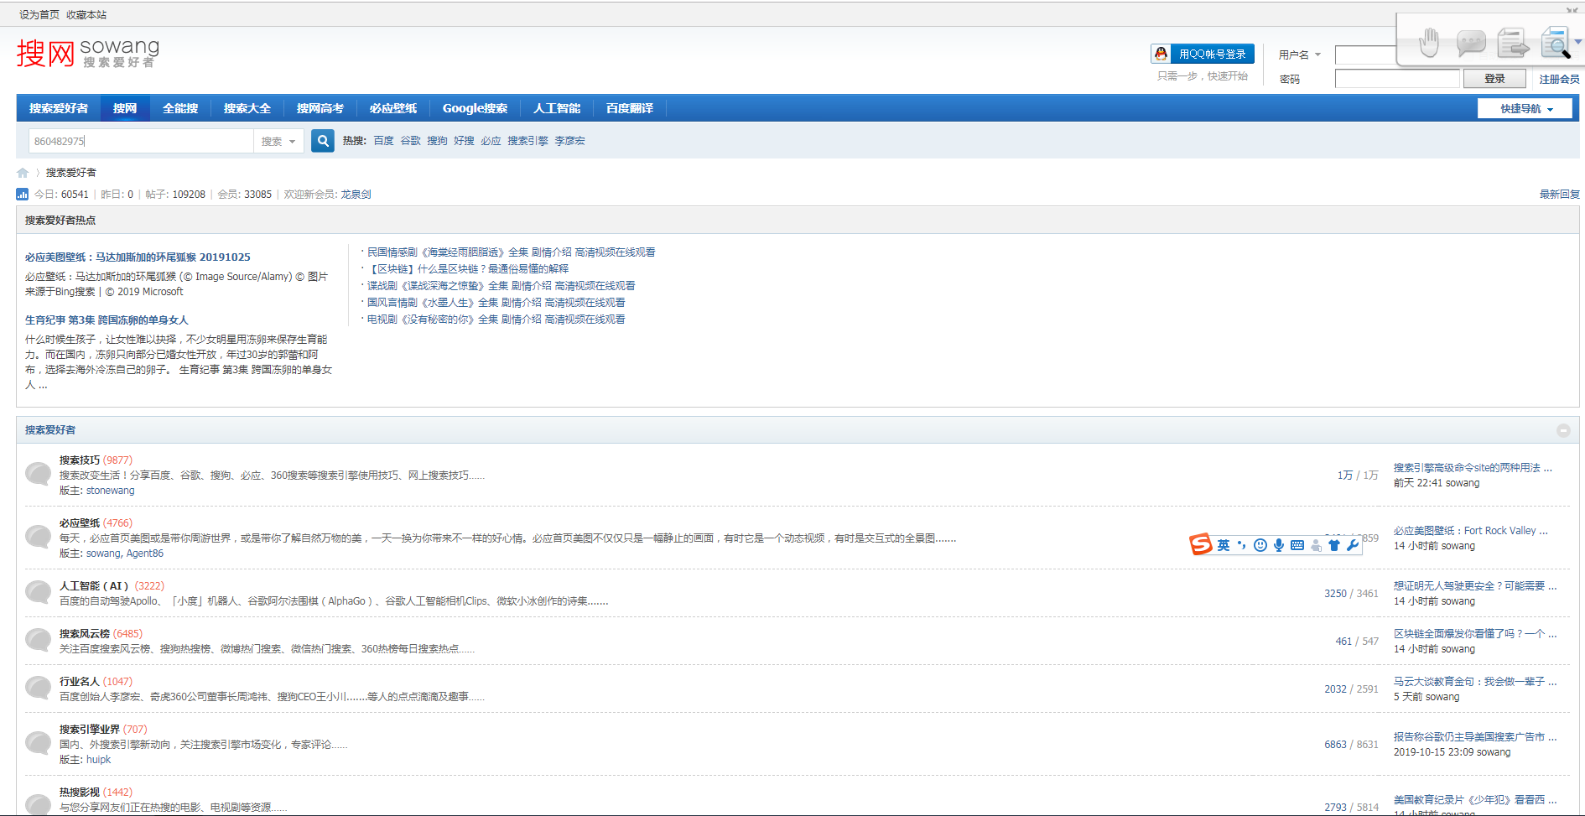Open the 搜索风云榜 forum
The height and width of the screenshot is (816, 1585).
(85, 634)
